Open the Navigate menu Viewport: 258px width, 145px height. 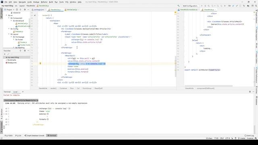click(22, 2)
